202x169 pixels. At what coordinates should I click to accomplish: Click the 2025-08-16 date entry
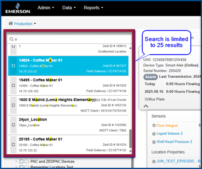pos(154,92)
